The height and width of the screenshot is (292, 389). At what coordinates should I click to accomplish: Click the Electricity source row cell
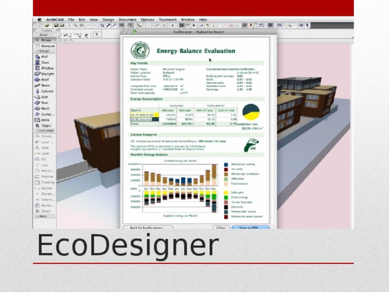(145, 119)
